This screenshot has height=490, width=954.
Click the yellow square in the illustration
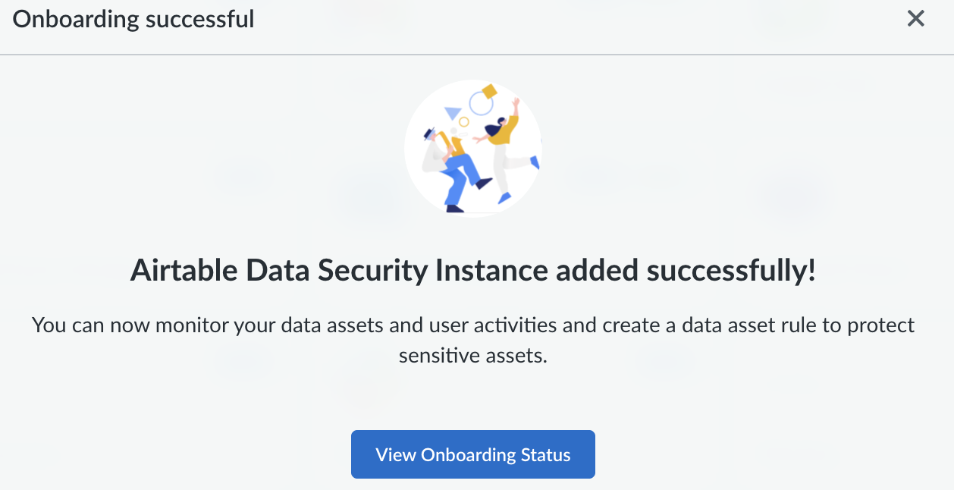click(x=489, y=91)
